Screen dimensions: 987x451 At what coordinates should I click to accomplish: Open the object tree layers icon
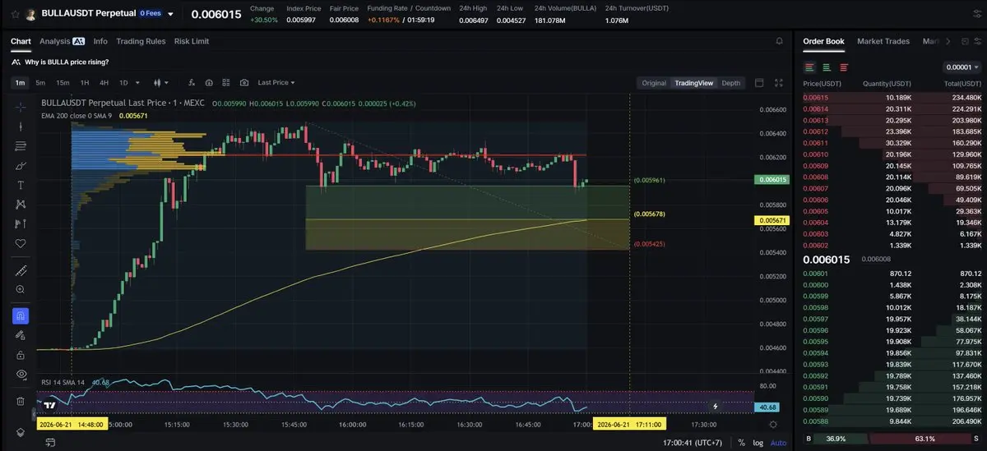[21, 433]
